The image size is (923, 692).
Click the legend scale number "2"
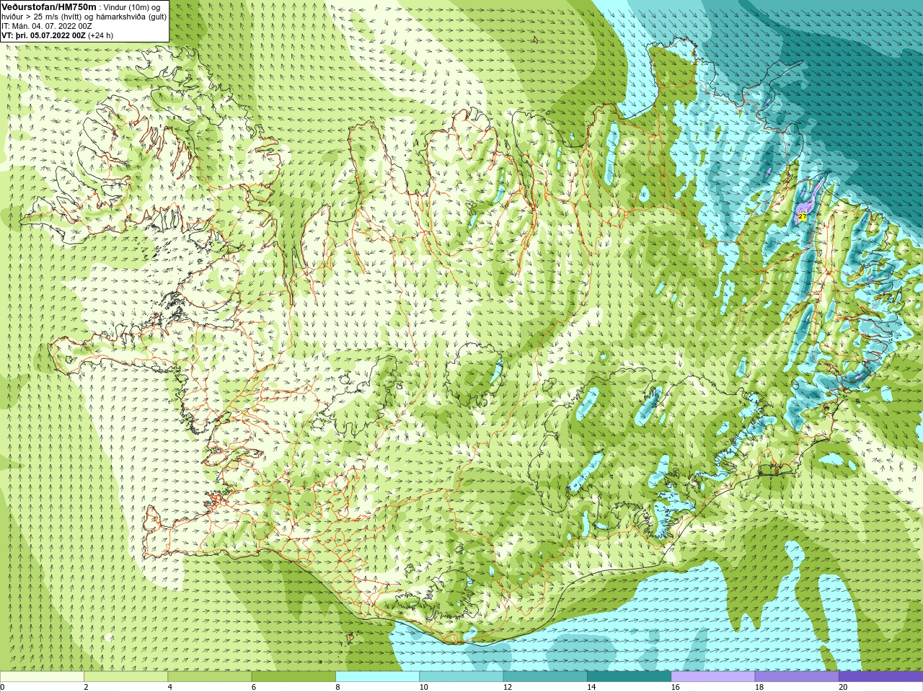[x=86, y=687]
